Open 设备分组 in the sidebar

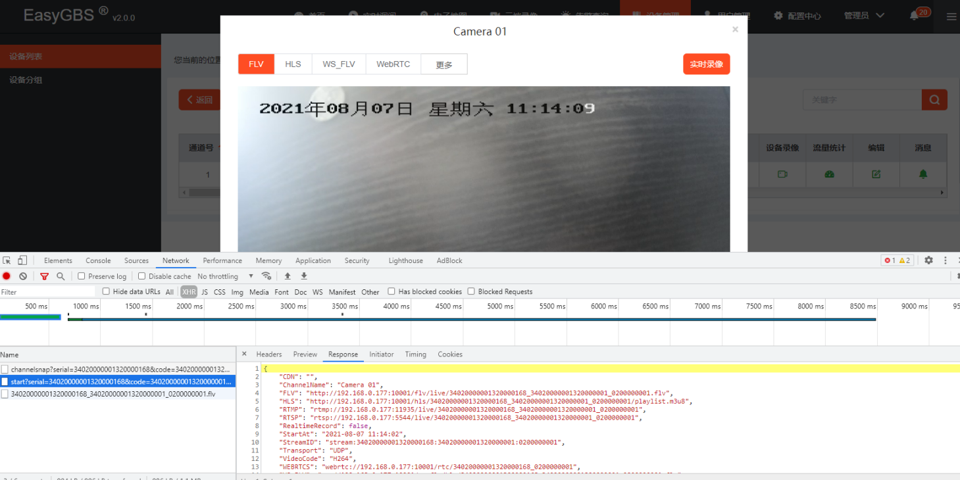pos(80,80)
